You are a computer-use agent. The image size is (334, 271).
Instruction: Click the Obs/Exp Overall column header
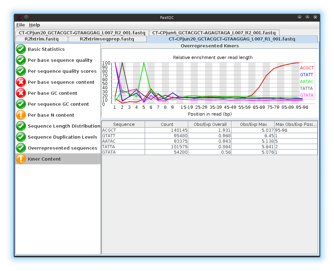[x=210, y=124]
